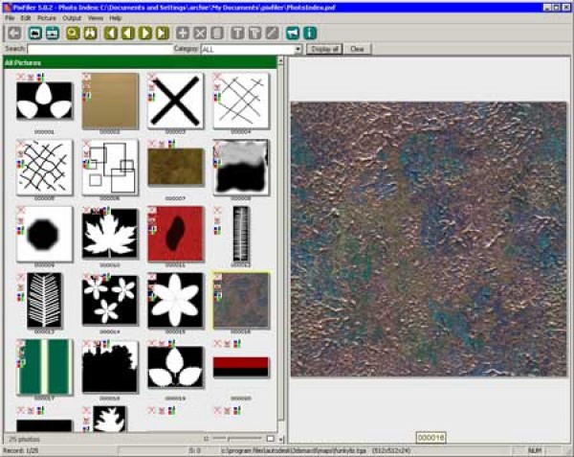This screenshot has height=457, width=574.
Task: Click the teal thumbnail-and-picture view icon
Action: coord(53,34)
